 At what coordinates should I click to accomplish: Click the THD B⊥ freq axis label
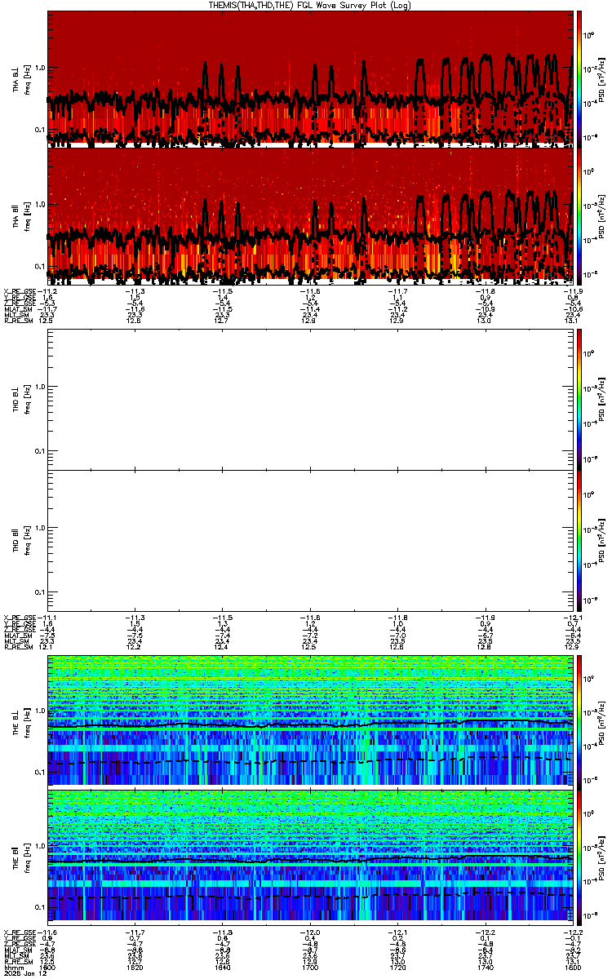[21, 398]
